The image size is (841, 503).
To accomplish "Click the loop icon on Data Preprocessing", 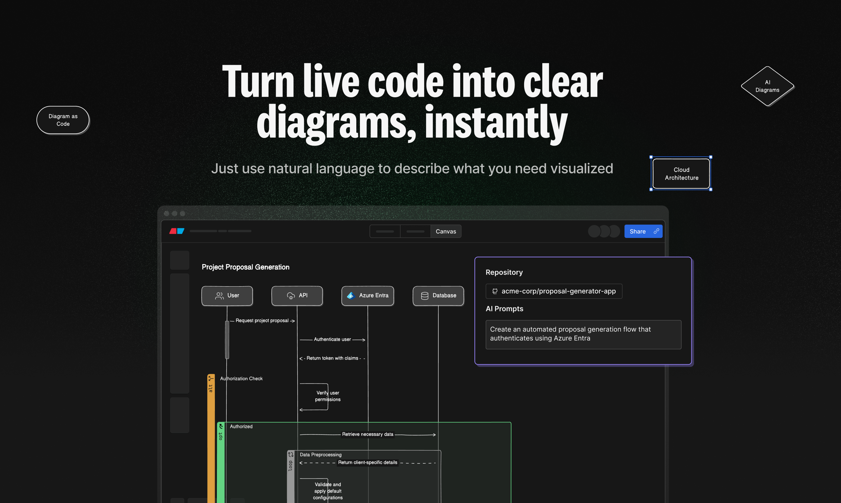I will [291, 455].
